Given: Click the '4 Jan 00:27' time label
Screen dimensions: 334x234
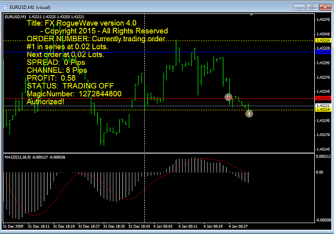Looking at the screenshot, I should pyautogui.click(x=238, y=227).
